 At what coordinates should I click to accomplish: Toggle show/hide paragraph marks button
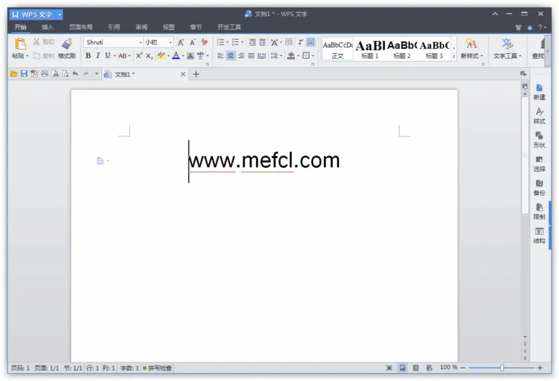tap(300, 42)
